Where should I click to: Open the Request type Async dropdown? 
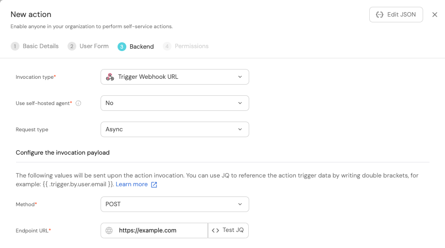point(174,129)
